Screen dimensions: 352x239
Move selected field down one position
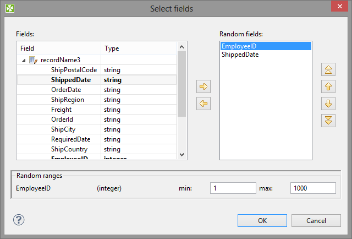[x=328, y=104]
